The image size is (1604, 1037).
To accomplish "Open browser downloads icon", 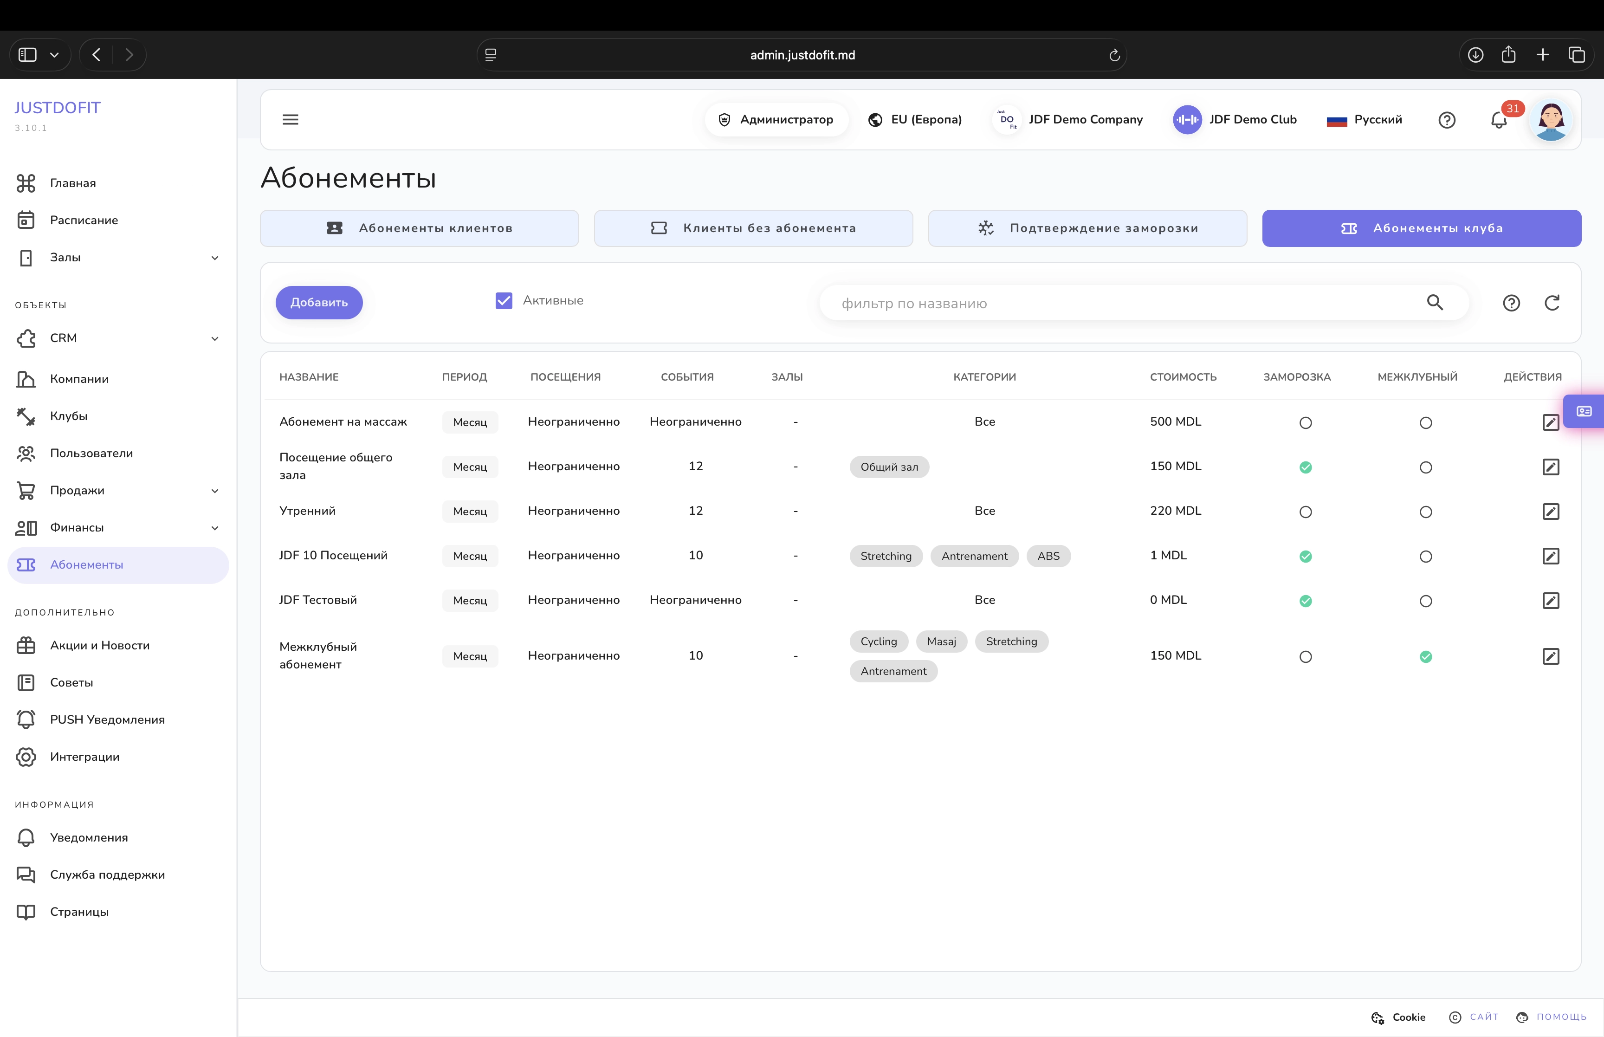I will [x=1475, y=55].
